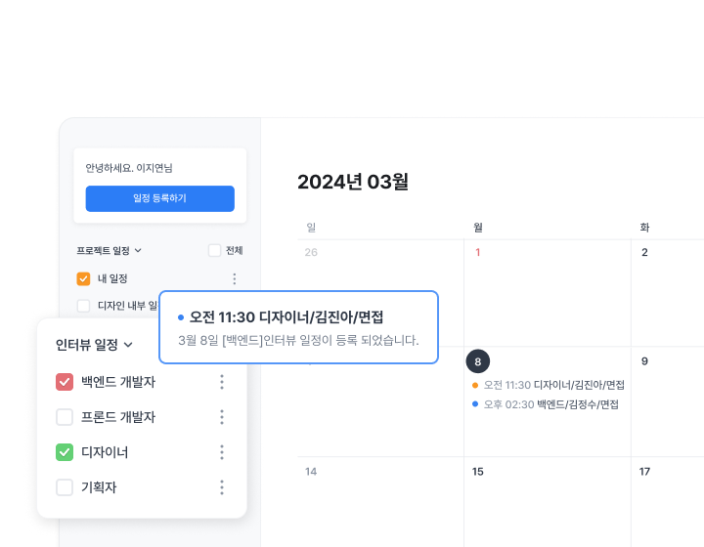Uncheck the green 디자이너 checkbox

(65, 452)
